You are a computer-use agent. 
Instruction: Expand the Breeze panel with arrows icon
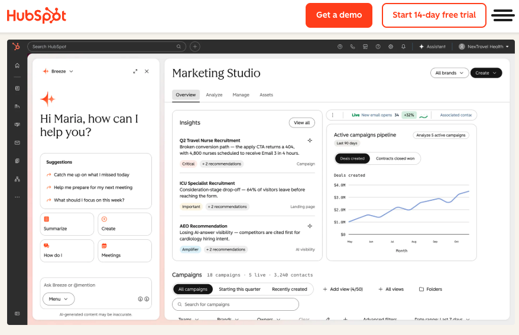click(135, 71)
